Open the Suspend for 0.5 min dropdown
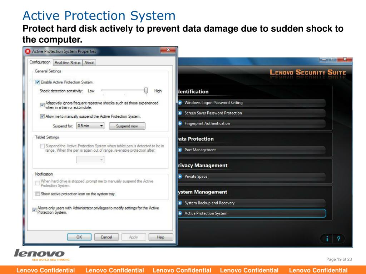The height and width of the screenshot is (274, 366). 90,126
